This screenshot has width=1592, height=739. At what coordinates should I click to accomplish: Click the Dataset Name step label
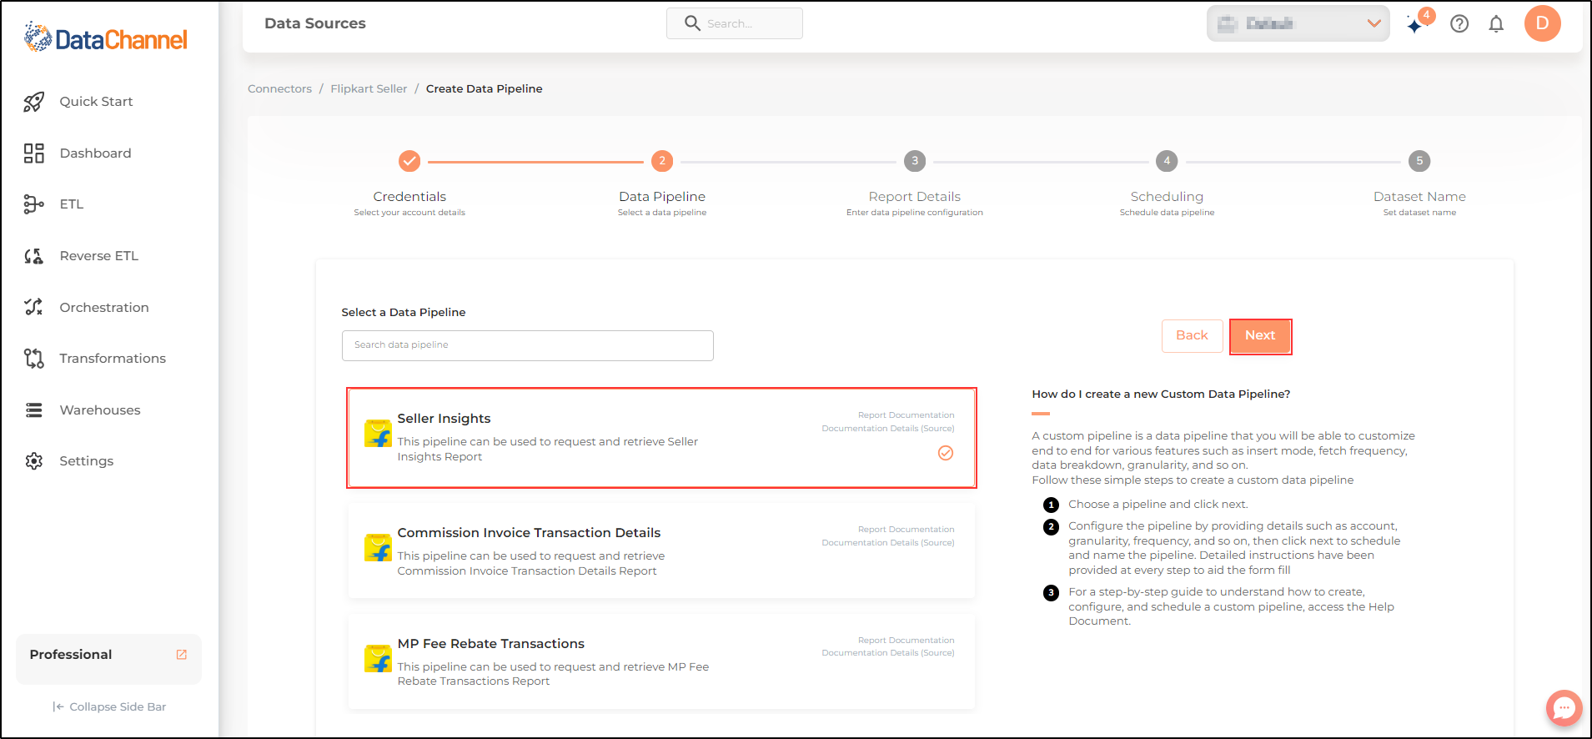point(1419,197)
